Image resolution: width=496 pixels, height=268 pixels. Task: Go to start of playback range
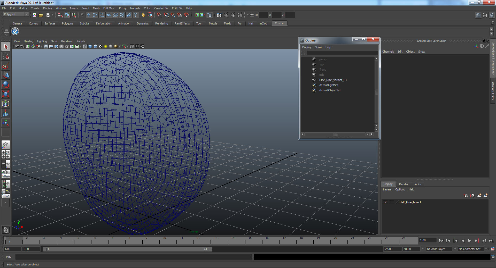441,241
